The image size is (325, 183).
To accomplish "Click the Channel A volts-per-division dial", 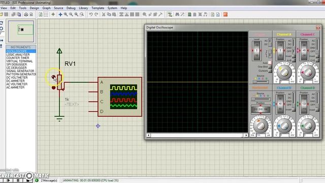I will click(284, 72).
